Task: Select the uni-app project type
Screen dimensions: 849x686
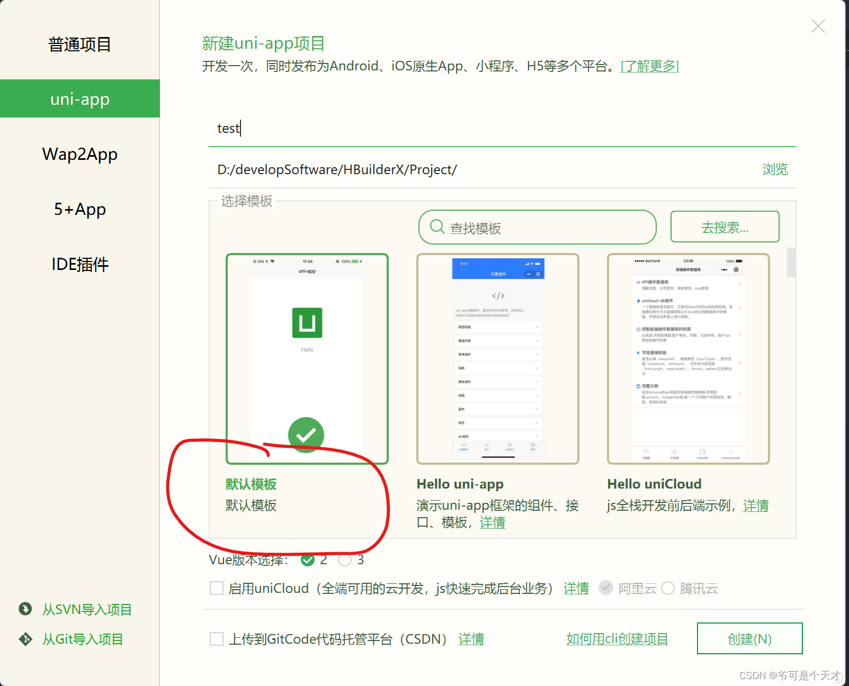Action: pyautogui.click(x=79, y=98)
